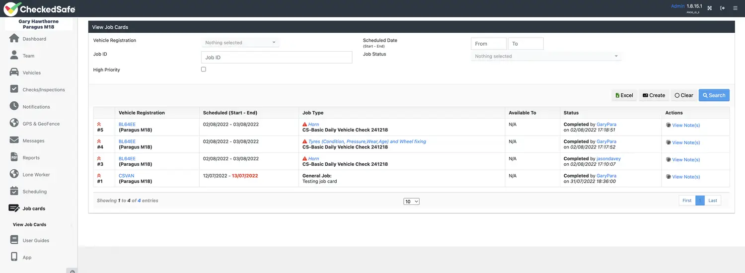Click the CSVAN vehicle registration link
This screenshot has width=745, height=273.
point(126,176)
